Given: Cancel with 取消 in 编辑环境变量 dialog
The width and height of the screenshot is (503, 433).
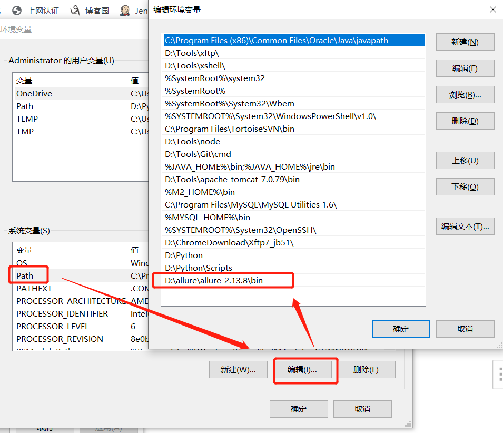Looking at the screenshot, I should [x=465, y=329].
